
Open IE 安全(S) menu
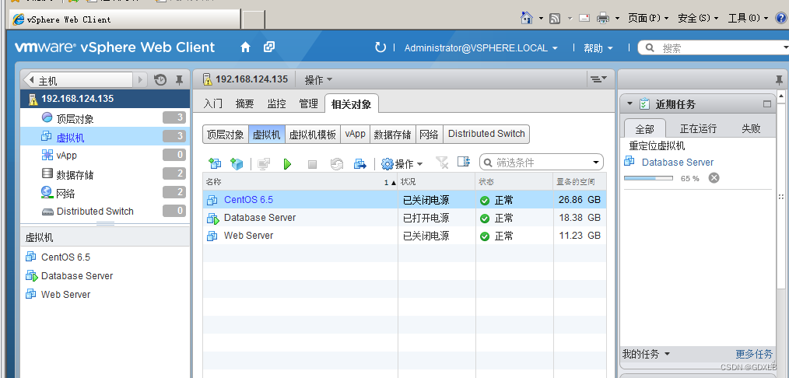pyautogui.click(x=697, y=19)
